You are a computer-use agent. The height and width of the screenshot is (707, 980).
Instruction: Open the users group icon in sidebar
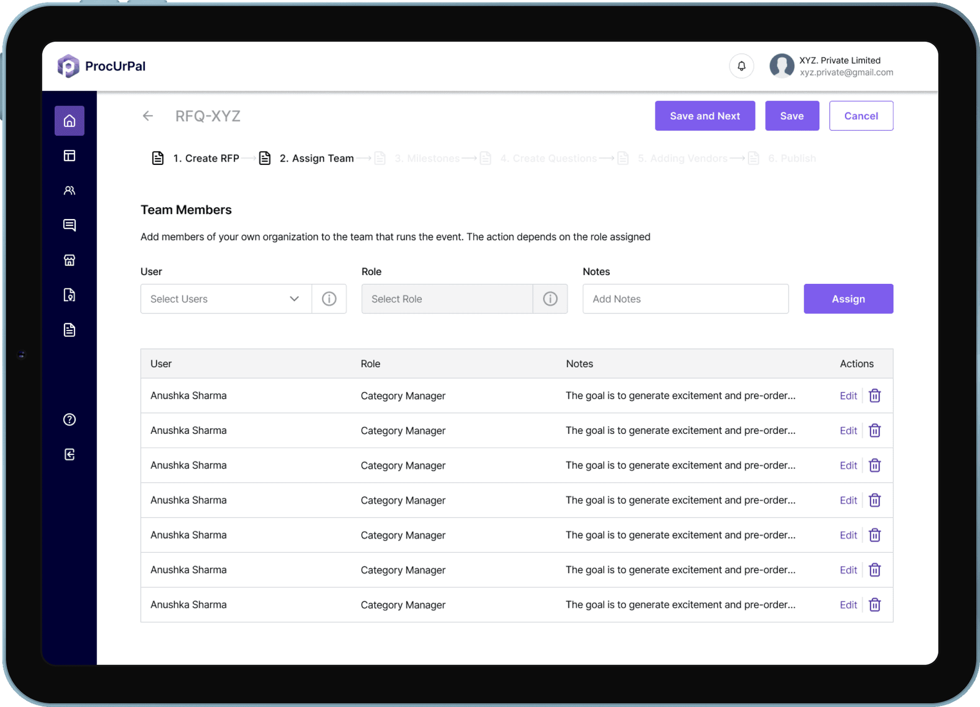[x=69, y=190]
